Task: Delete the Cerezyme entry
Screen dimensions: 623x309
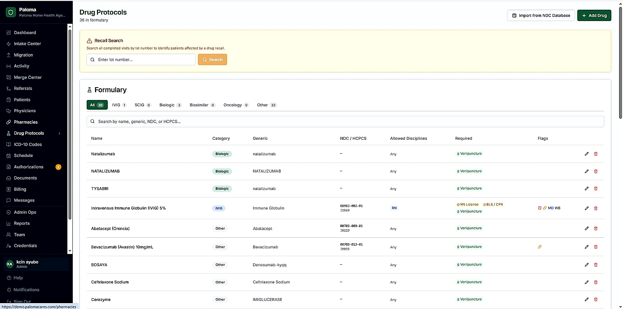Action: coord(596,299)
